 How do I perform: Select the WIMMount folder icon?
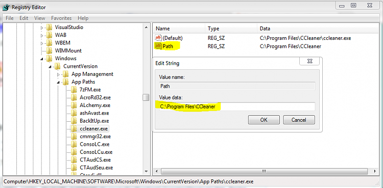coord(50,51)
